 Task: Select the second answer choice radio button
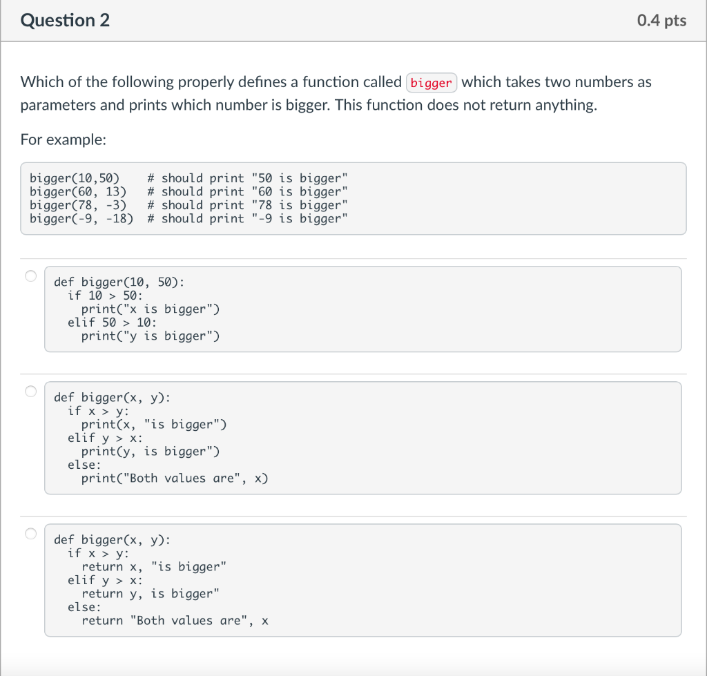coord(30,391)
